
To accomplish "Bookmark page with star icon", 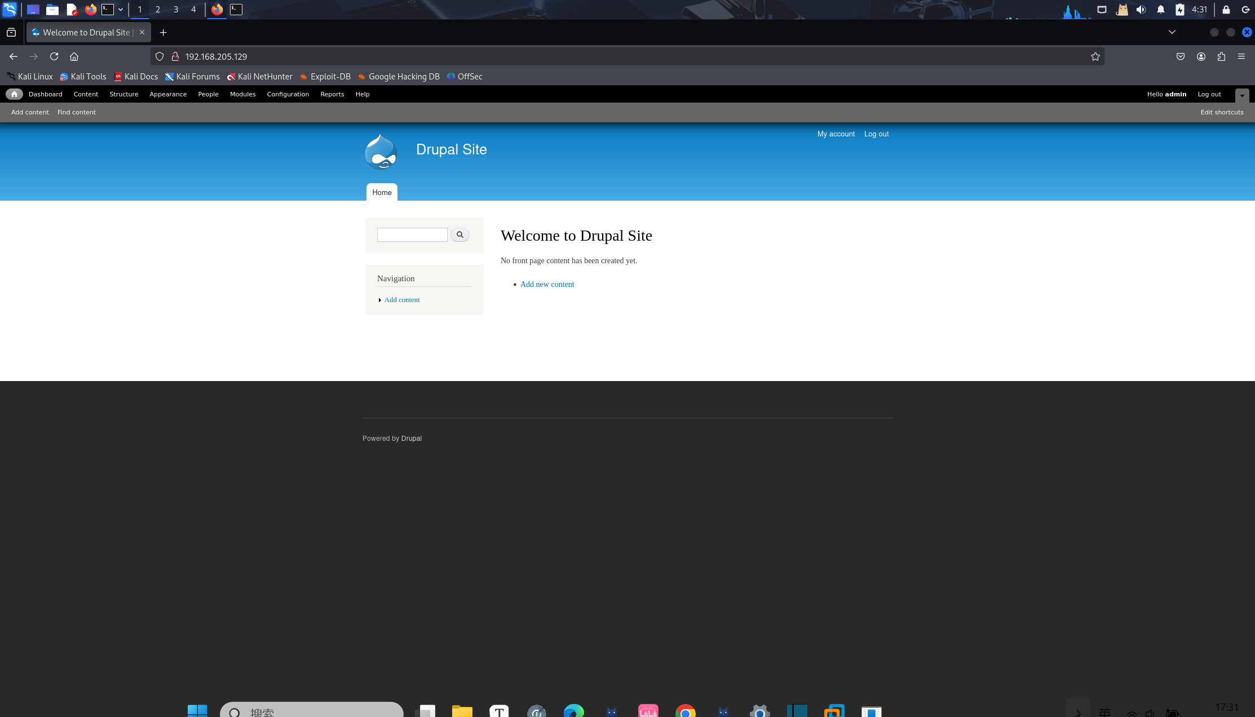I will click(1095, 56).
